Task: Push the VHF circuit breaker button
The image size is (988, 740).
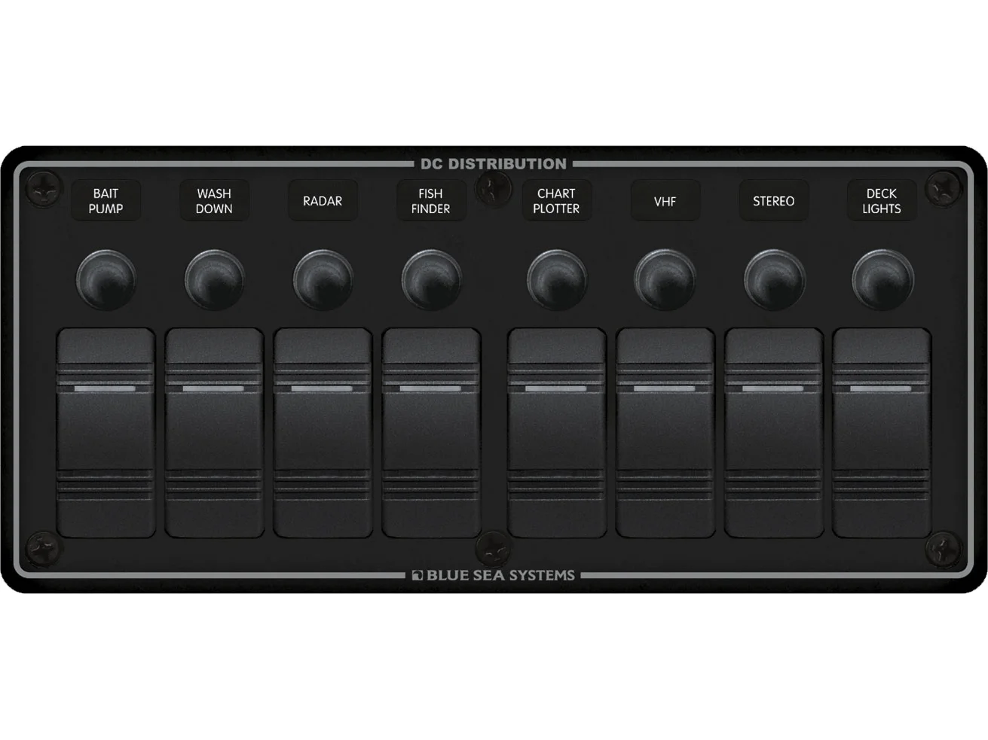Action: pos(665,279)
